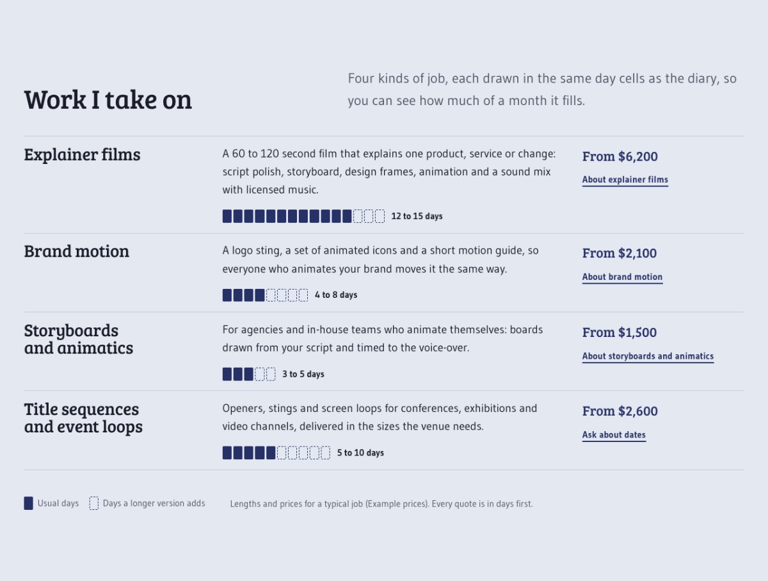Click last dashed day cell for Explainer films

[380, 216]
